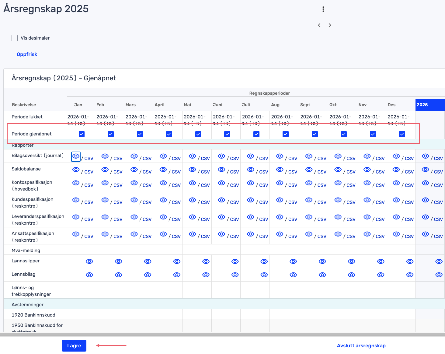Click the horizontal scrollbar above Lagre
445x354 pixels.
(x=222, y=335)
